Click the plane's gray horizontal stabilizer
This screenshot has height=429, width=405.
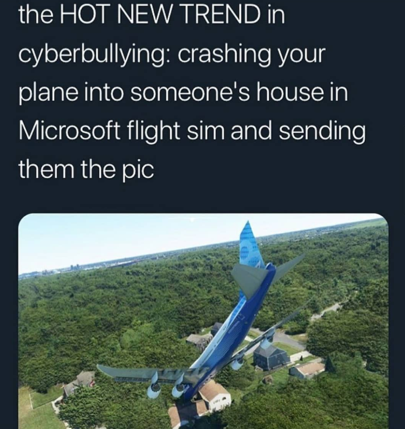[248, 280]
